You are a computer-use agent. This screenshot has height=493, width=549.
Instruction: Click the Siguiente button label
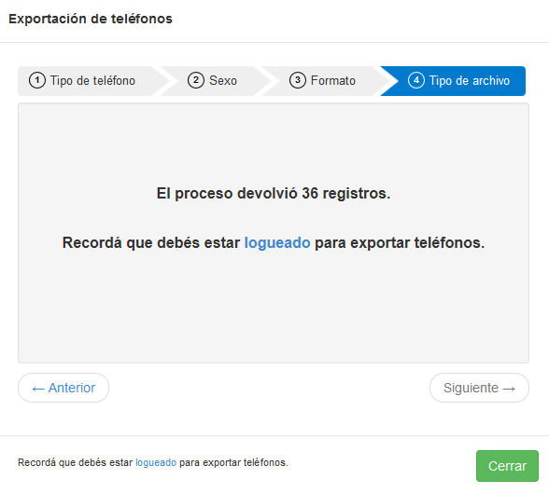point(471,388)
